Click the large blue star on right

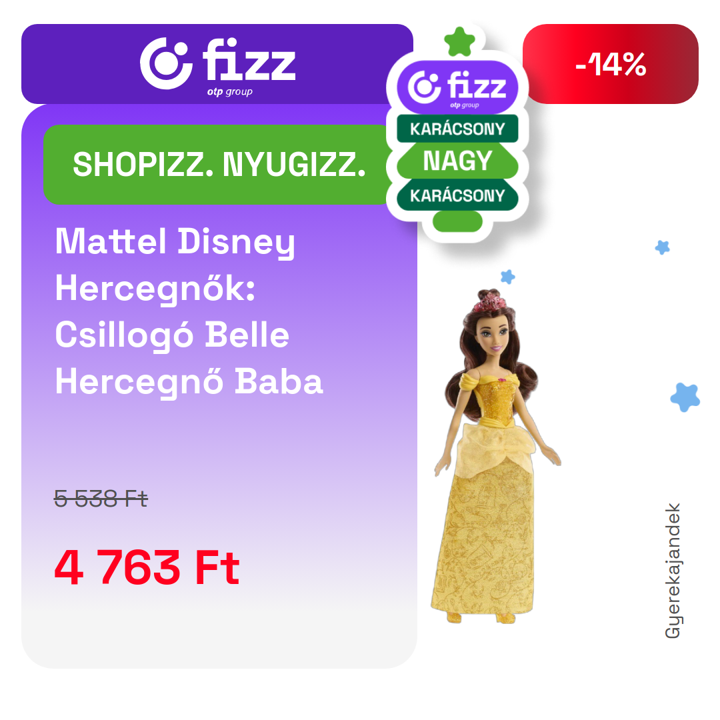(685, 397)
